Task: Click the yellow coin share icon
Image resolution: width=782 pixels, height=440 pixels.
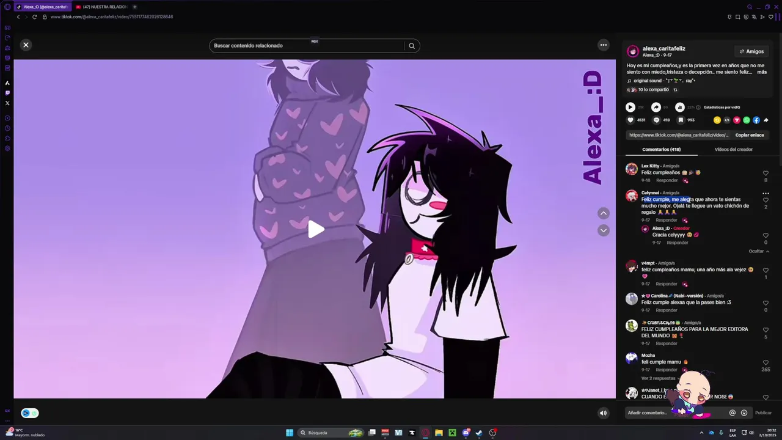Action: [x=717, y=120]
